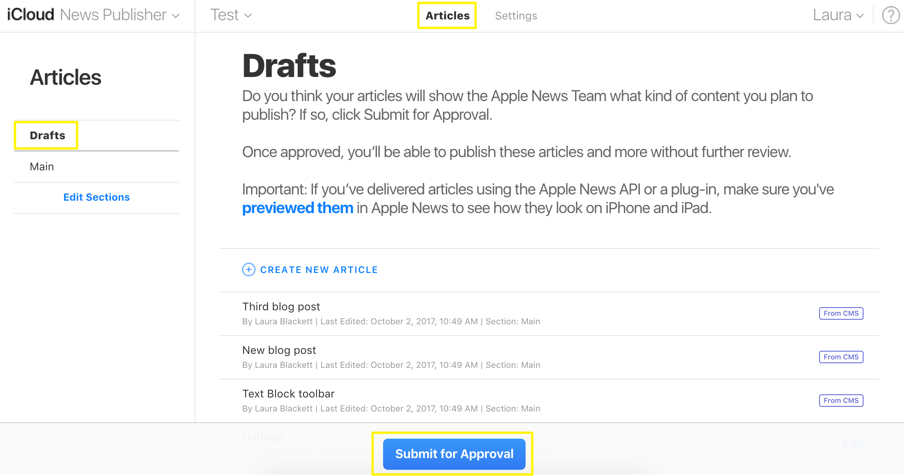Switch to the Settings tab
The image size is (904, 476).
[x=516, y=16]
